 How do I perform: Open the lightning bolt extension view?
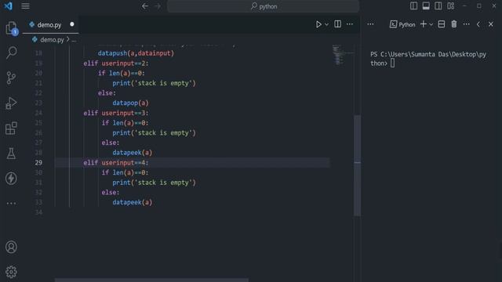[11, 179]
